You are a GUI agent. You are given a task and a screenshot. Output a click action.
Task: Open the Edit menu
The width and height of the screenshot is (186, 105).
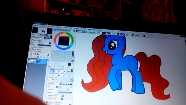[43, 26]
